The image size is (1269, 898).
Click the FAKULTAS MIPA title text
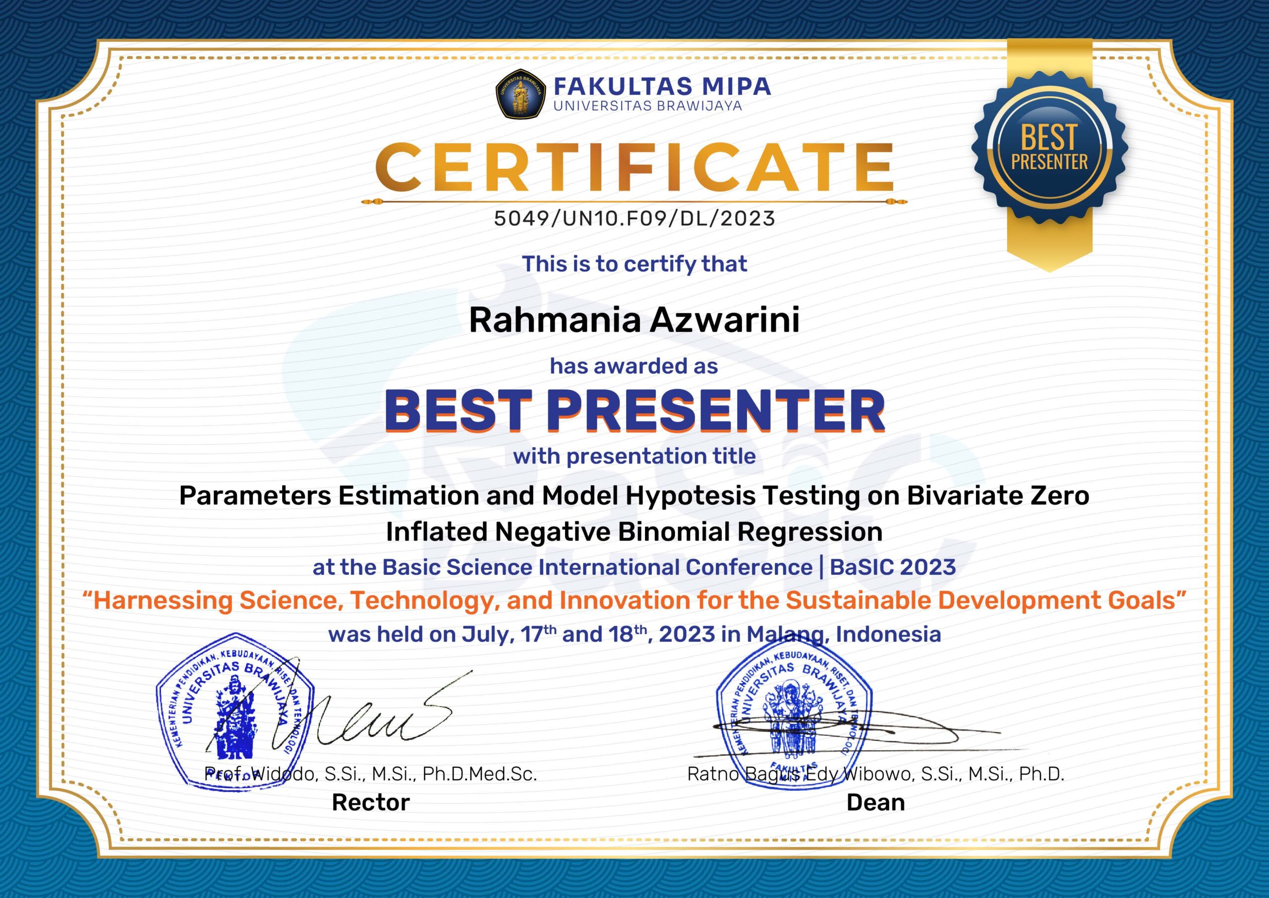[x=662, y=86]
